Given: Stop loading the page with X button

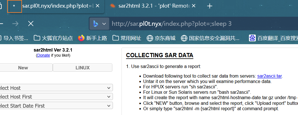Looking at the screenshot, I should 31,24.
